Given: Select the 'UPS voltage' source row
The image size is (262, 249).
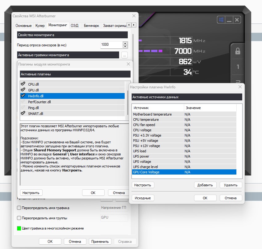Looking at the screenshot, I should coord(184,162).
